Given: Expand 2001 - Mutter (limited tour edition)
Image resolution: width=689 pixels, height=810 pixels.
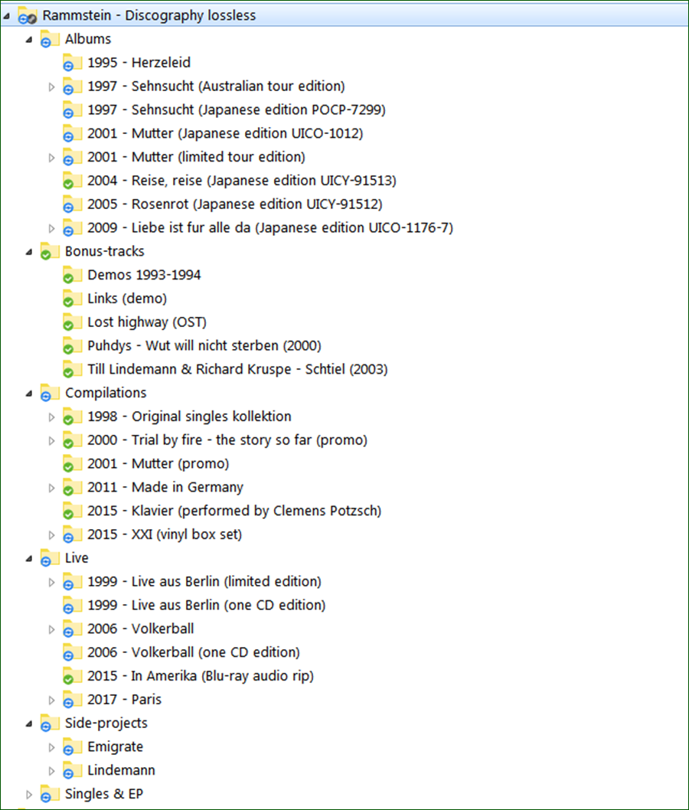Looking at the screenshot, I should pyautogui.click(x=51, y=158).
